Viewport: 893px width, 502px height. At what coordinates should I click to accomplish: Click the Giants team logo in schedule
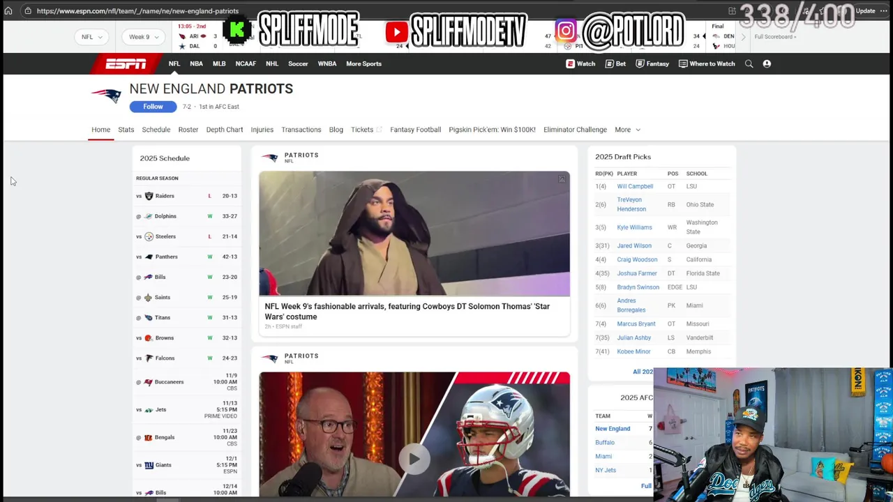point(149,465)
